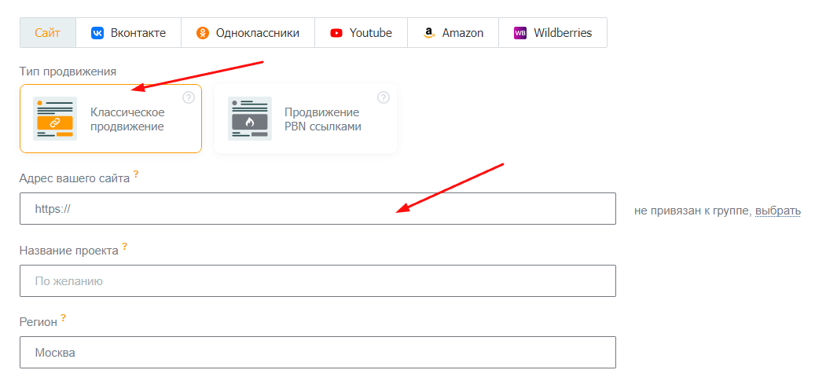Click the YouTube red play icon
The image size is (815, 381).
coord(336,33)
